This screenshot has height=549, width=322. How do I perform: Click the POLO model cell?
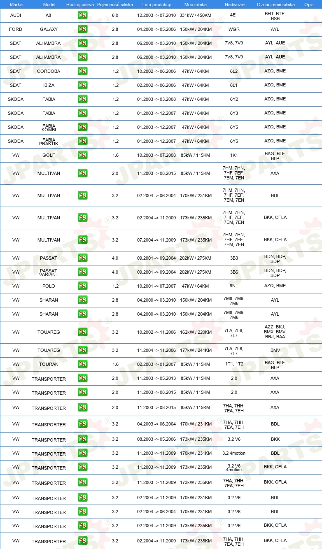click(49, 286)
